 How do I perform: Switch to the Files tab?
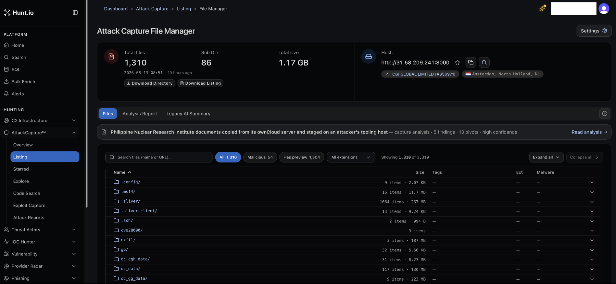point(108,114)
